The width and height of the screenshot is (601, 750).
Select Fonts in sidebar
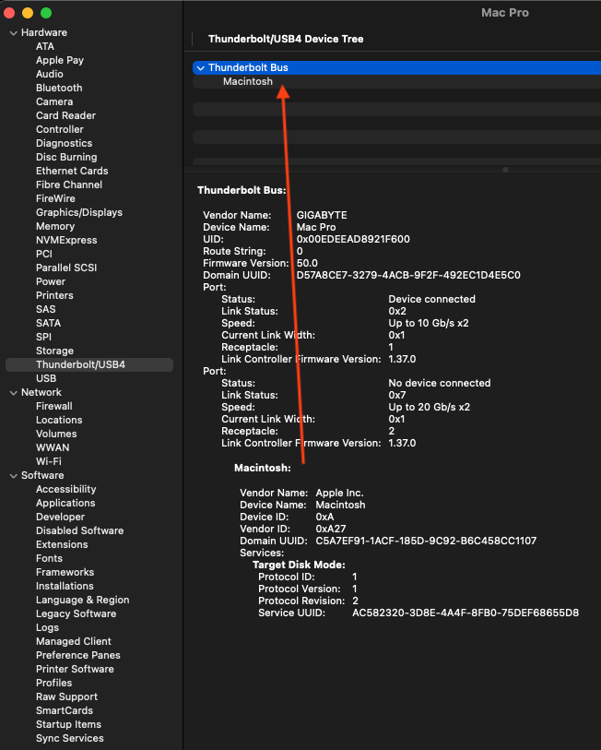pos(49,559)
